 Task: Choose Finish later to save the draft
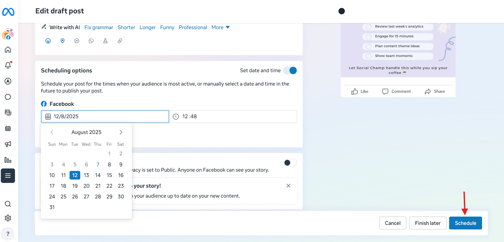427,223
